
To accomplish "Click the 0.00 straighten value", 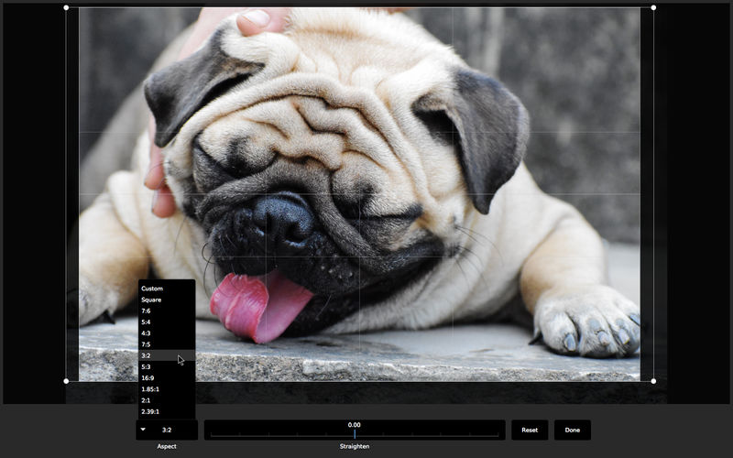I will pyautogui.click(x=355, y=425).
